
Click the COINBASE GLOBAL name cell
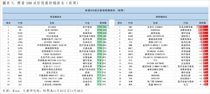(155, 51)
